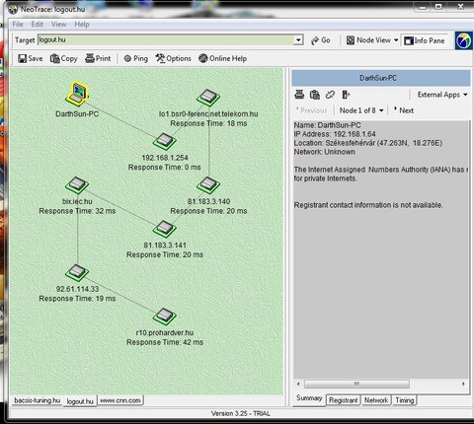Select the 81.183.3.140 router node icon
Screen dimensions: 474x424
click(x=208, y=185)
